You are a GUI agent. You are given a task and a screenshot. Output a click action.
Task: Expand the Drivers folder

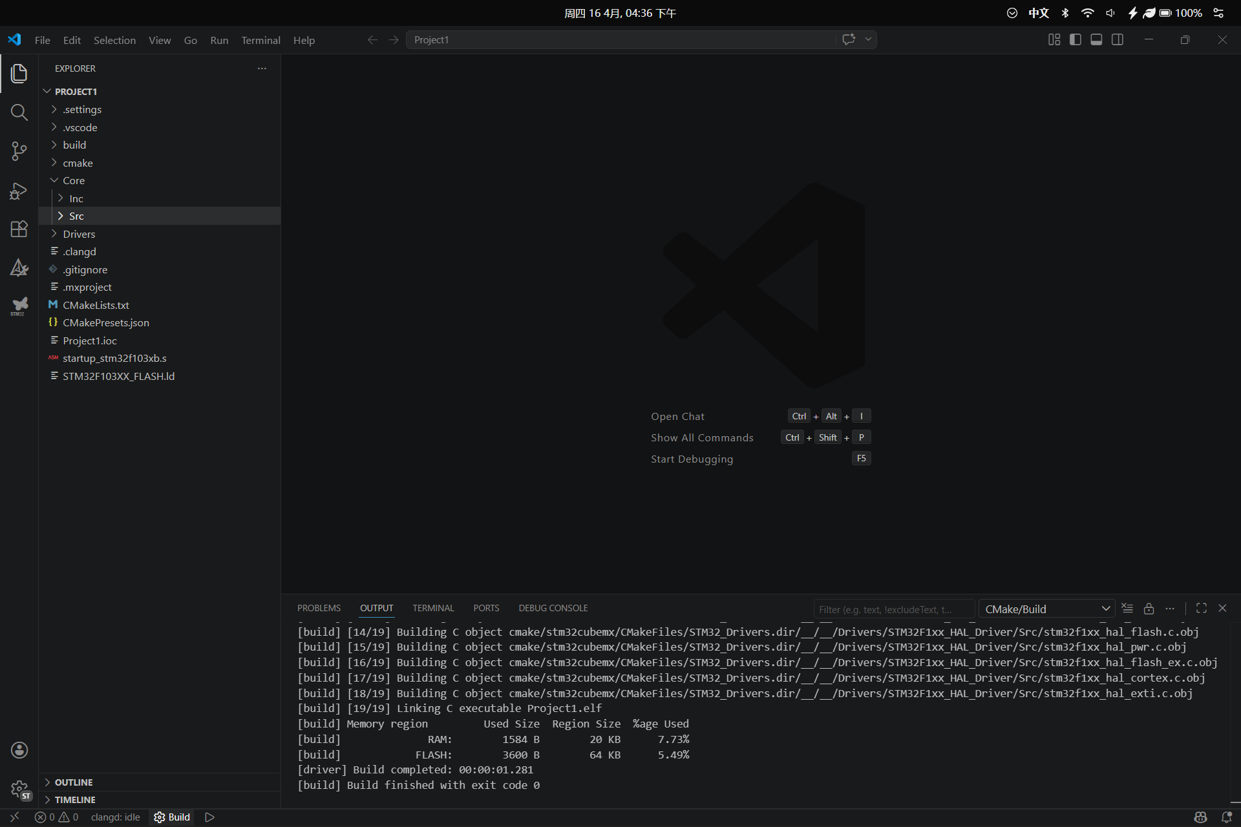(159, 234)
